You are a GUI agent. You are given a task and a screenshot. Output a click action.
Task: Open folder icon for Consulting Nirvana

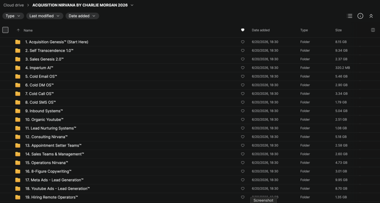pyautogui.click(x=18, y=137)
